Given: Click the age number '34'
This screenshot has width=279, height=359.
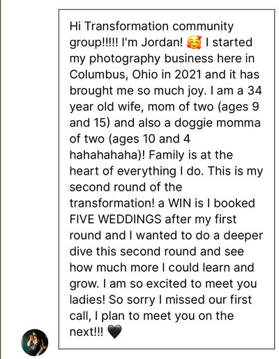Looking at the screenshot, I should [x=255, y=91].
